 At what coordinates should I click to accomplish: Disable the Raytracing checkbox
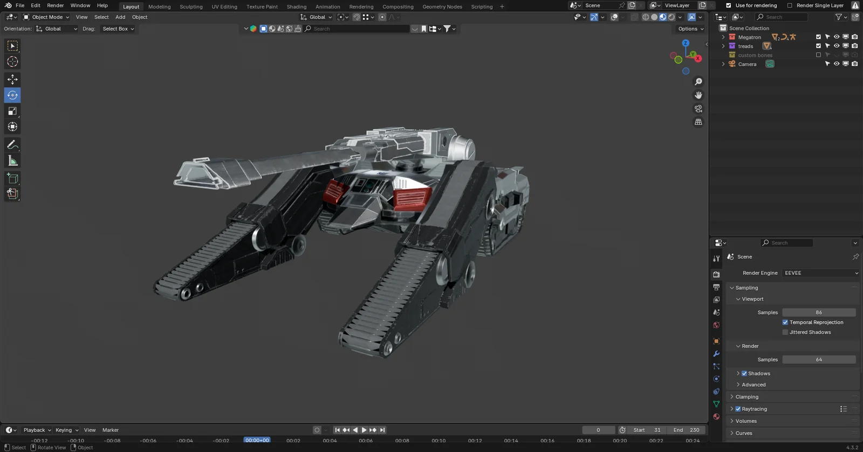pyautogui.click(x=738, y=409)
